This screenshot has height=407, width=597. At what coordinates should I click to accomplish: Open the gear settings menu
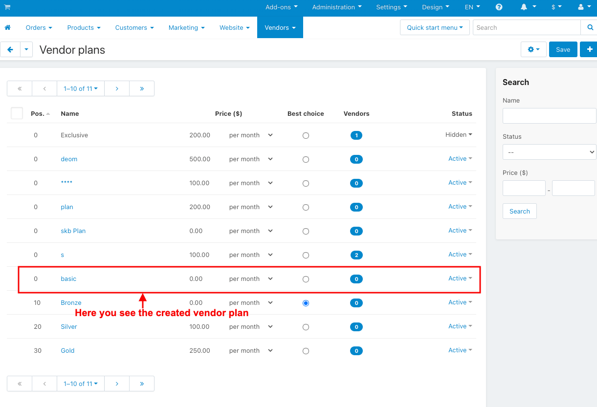pos(533,49)
